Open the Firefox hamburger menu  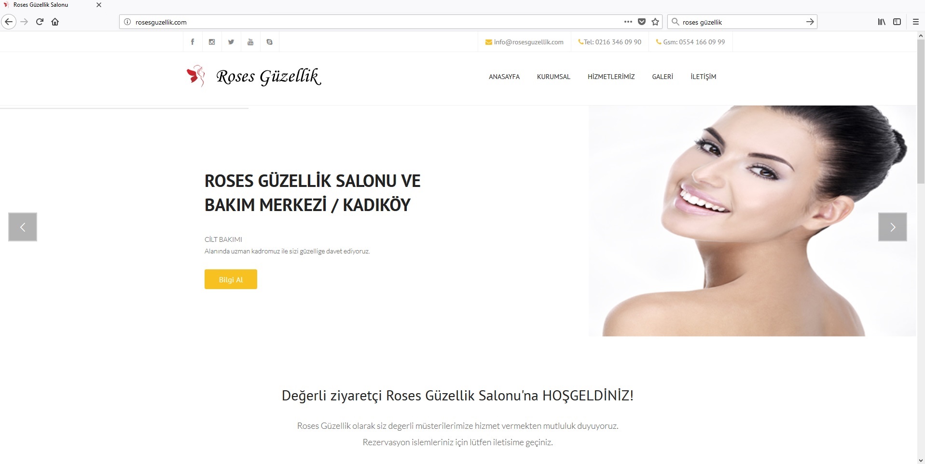pos(915,22)
